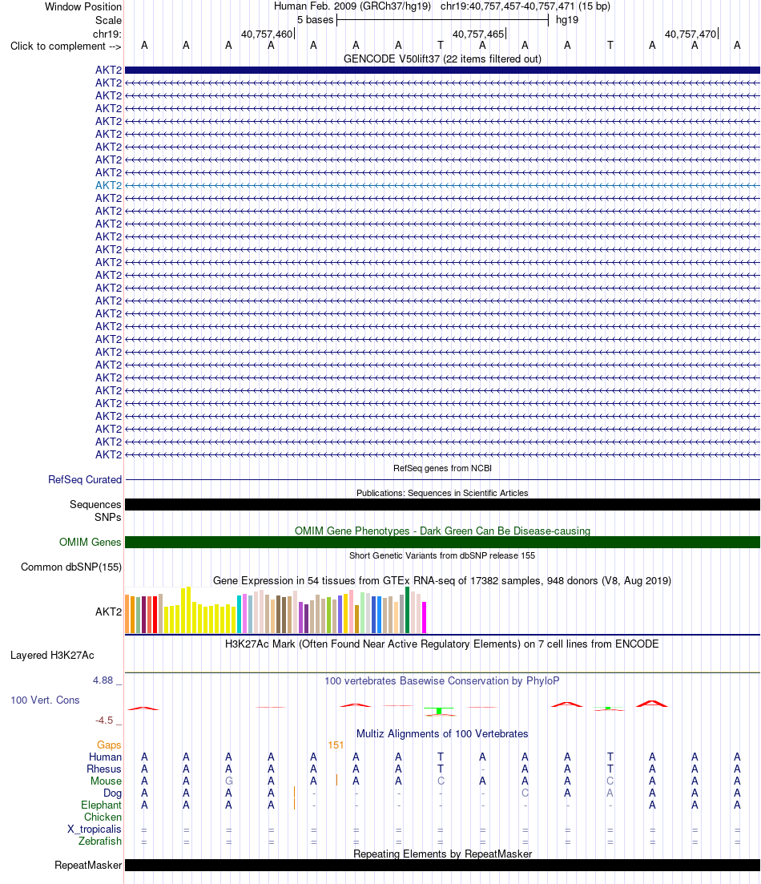Click the Zebrafish alignment row label
This screenshot has height=884, width=761.
point(100,842)
